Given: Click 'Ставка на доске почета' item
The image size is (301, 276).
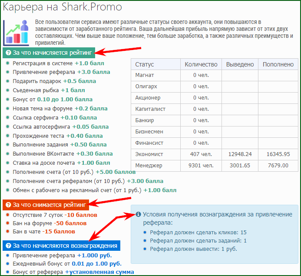Looking at the screenshot, I should pos(61,163).
